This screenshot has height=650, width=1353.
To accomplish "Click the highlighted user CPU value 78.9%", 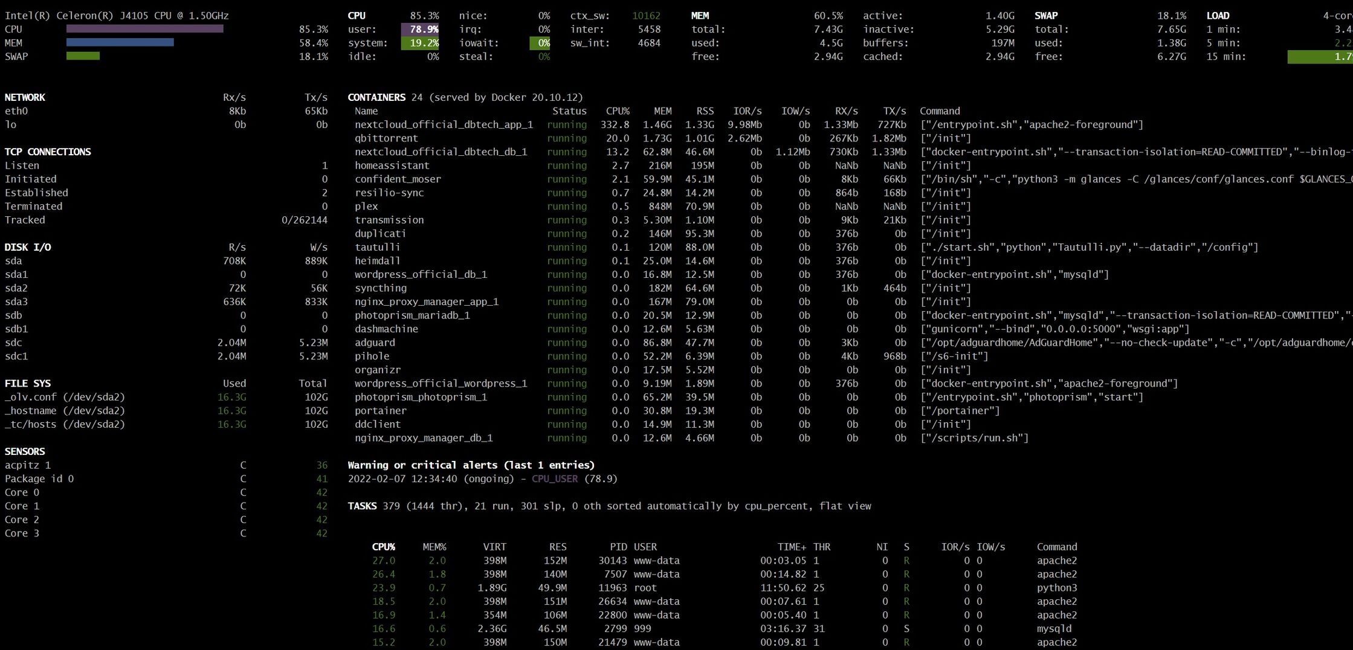I will point(420,29).
